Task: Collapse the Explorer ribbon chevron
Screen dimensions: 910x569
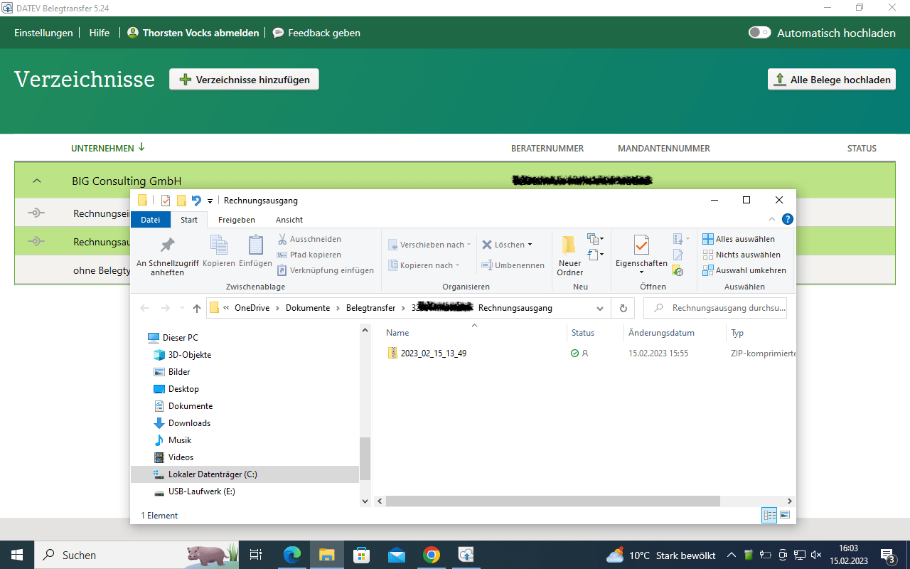Action: pos(772,219)
